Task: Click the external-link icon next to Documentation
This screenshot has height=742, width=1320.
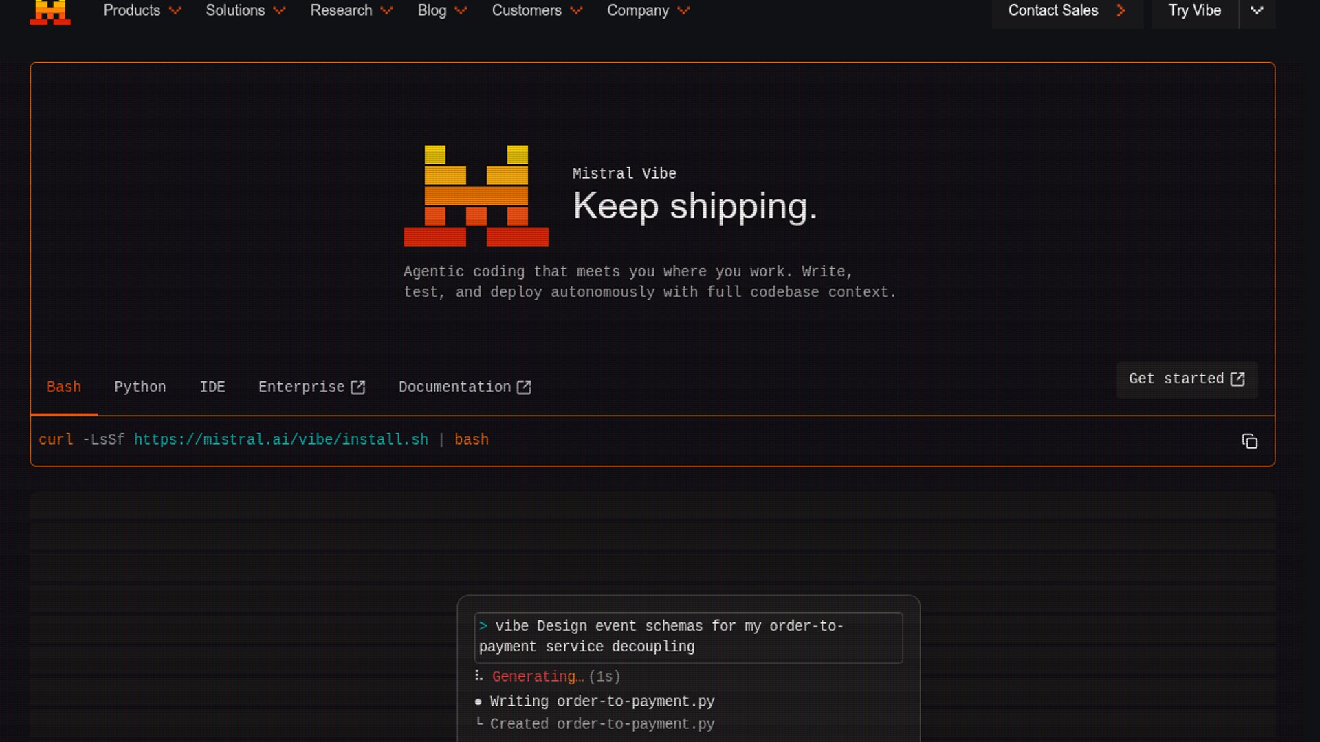Action: pos(524,387)
